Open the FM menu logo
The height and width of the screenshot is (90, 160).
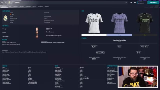click(x=135, y=2)
